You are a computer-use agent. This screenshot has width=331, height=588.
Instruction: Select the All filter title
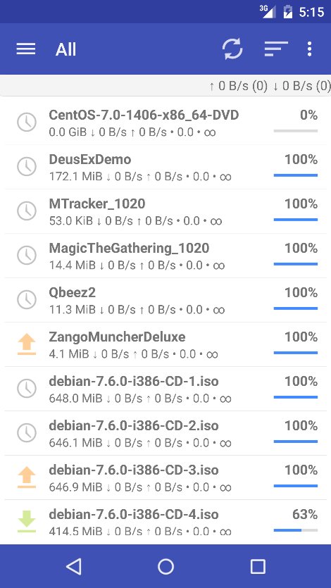click(x=66, y=49)
